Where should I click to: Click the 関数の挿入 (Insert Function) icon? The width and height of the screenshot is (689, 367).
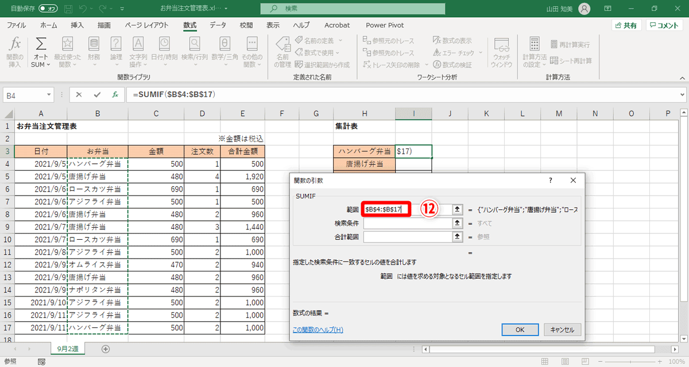coord(16,49)
